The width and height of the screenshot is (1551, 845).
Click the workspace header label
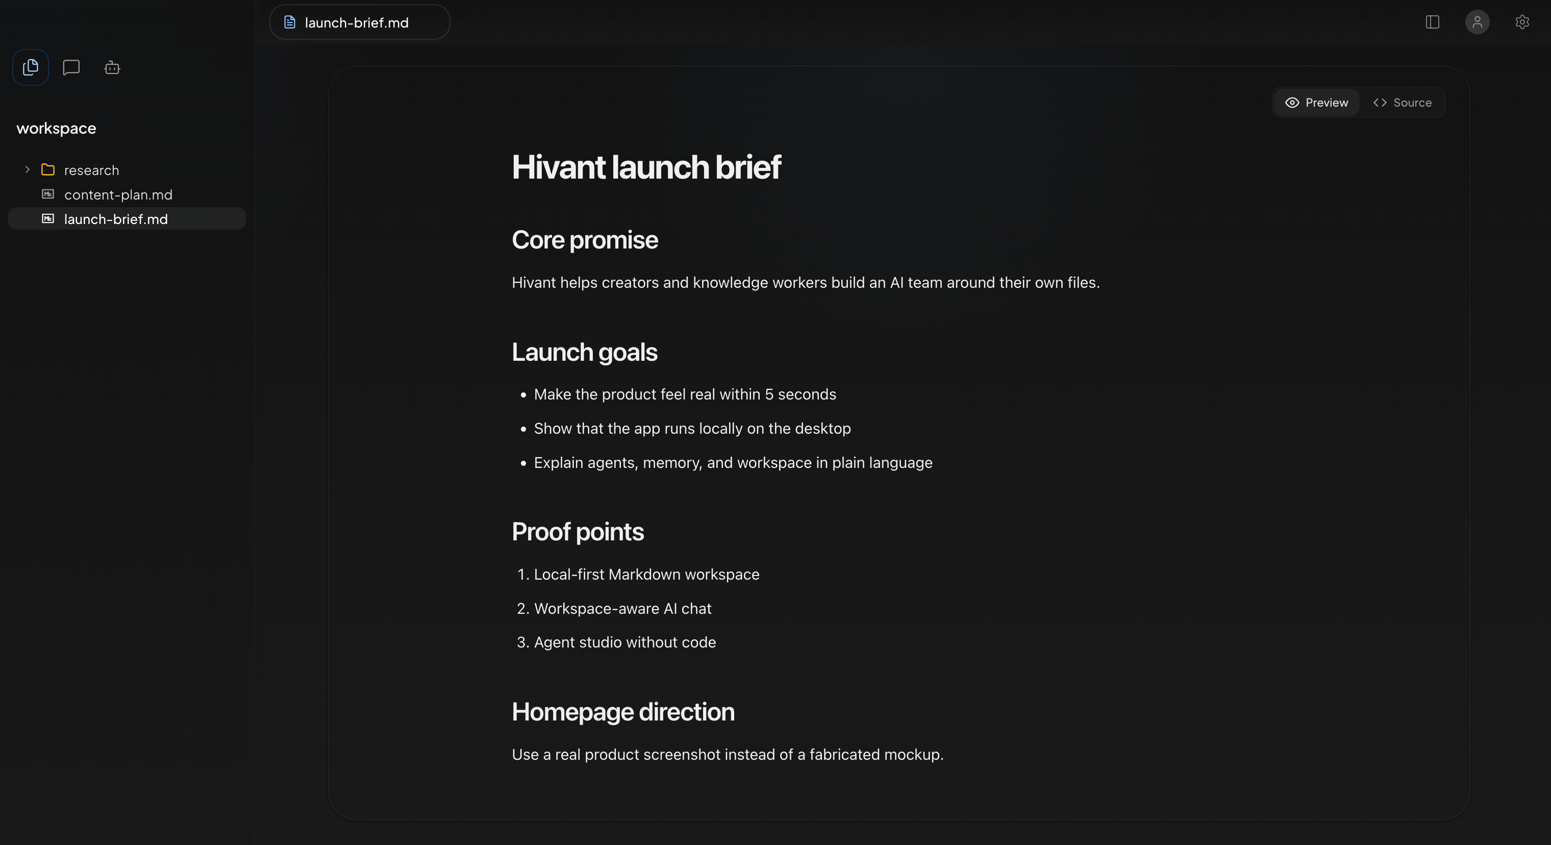[56, 128]
